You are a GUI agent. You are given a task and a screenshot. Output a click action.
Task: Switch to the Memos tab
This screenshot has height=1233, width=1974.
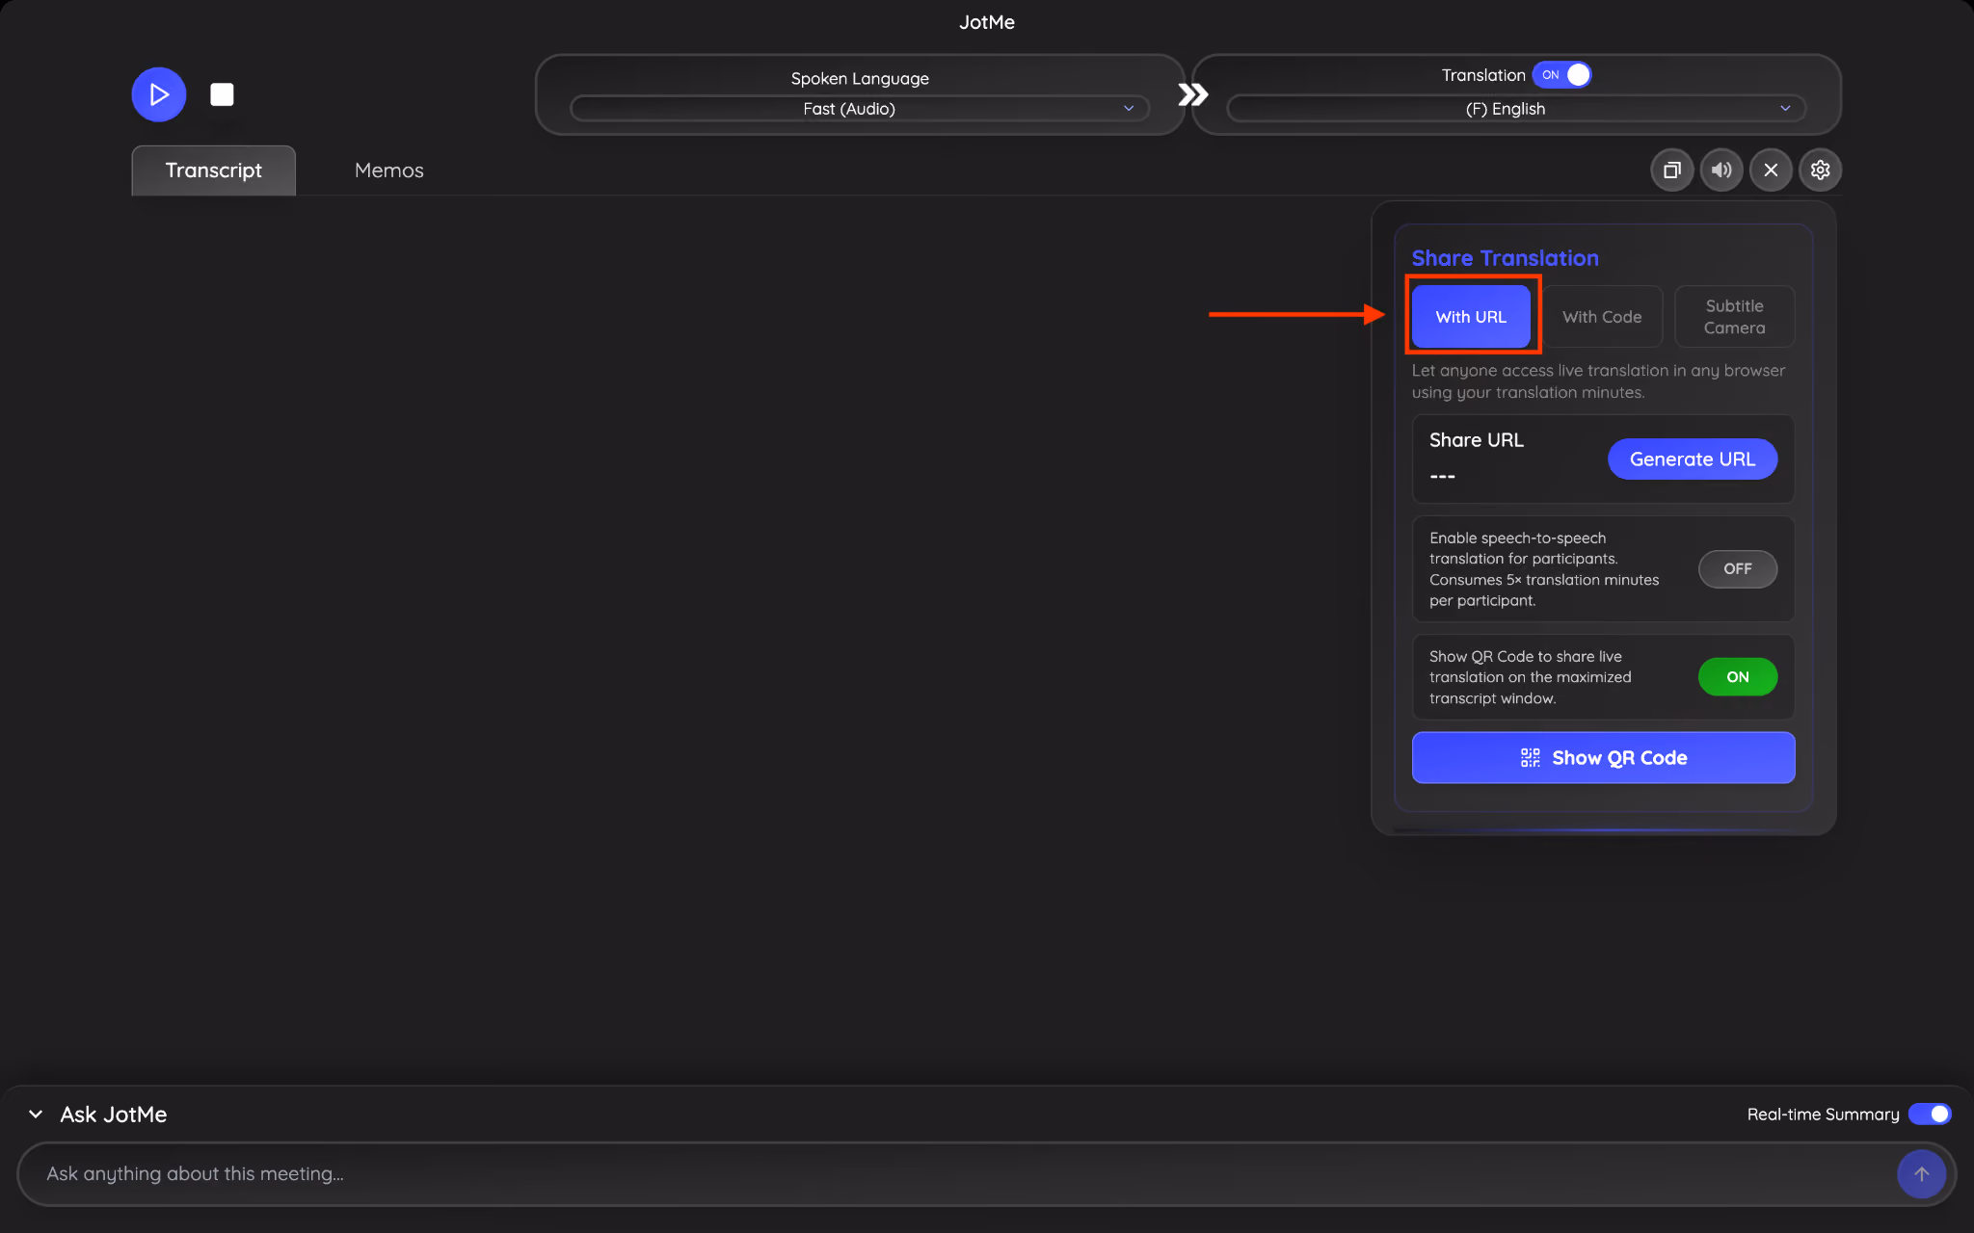(x=389, y=171)
